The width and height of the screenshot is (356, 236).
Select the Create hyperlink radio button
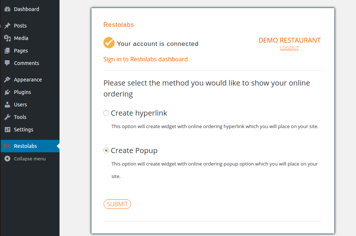point(106,113)
